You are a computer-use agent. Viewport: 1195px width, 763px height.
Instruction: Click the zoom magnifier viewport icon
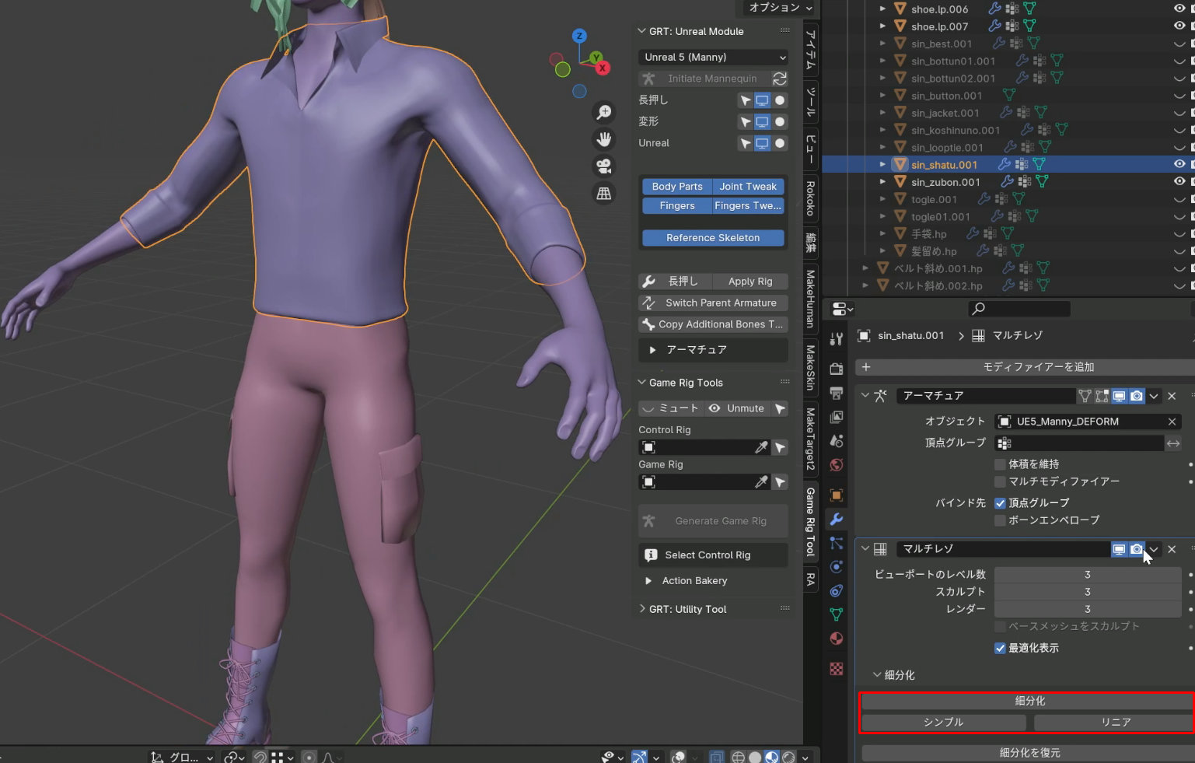coord(603,113)
